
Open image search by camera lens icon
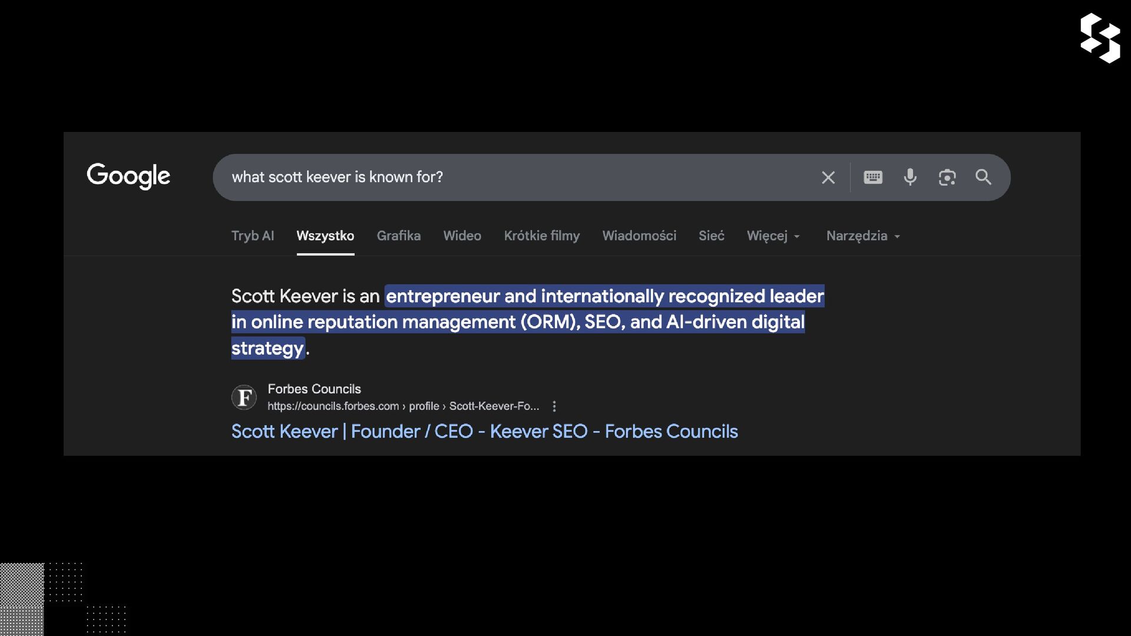click(947, 177)
